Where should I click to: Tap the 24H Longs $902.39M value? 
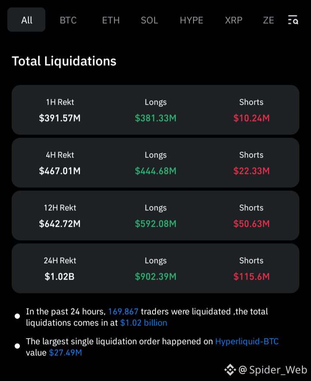[155, 277]
